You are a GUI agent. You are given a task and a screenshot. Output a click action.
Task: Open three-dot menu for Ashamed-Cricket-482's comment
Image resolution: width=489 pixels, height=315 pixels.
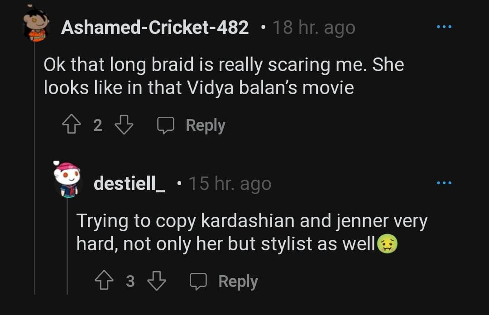[444, 27]
